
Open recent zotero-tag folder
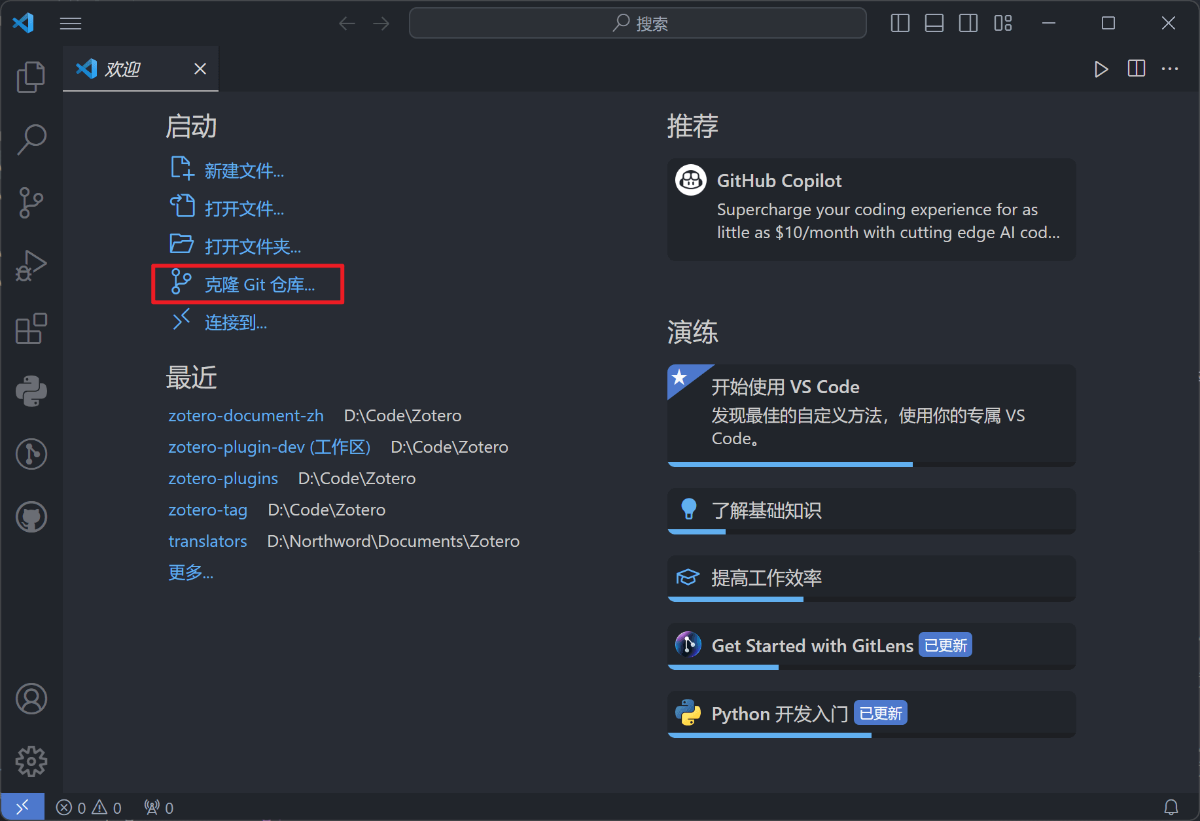point(207,510)
